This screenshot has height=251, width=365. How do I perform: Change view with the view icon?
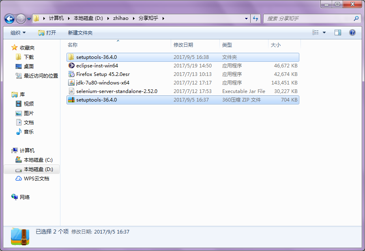point(316,32)
